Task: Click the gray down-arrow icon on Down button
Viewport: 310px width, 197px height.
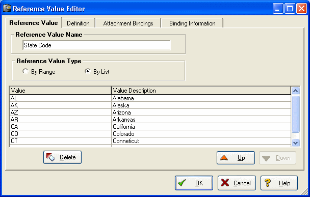Action: pyautogui.click(x=266, y=158)
